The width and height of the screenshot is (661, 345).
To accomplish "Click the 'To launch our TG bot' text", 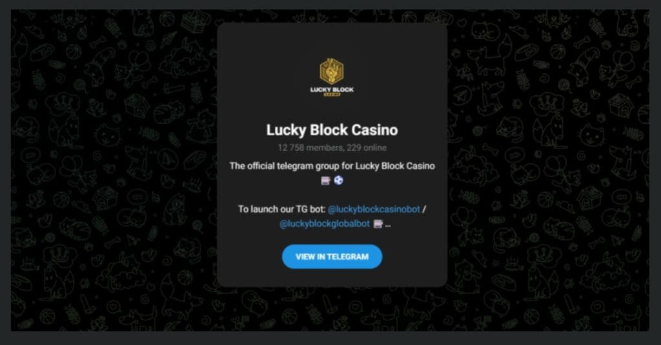I will pos(281,210).
